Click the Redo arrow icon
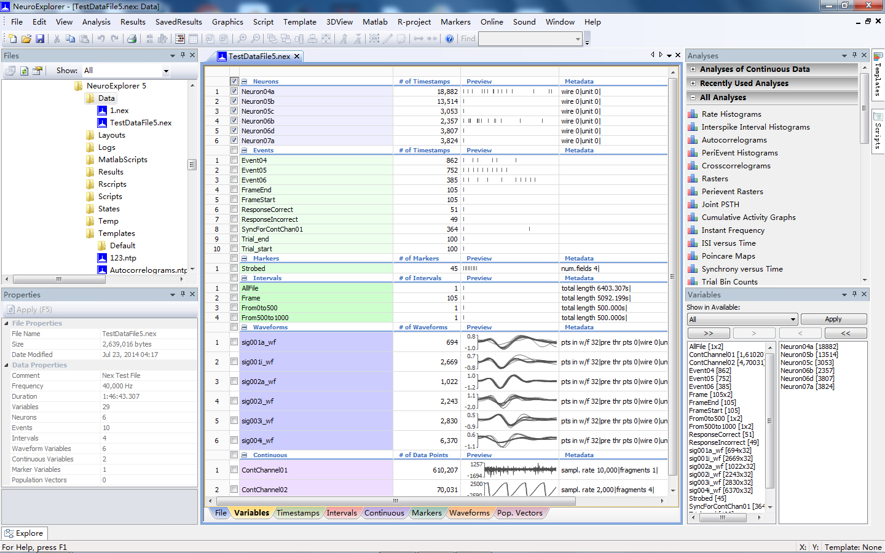 tap(114, 39)
